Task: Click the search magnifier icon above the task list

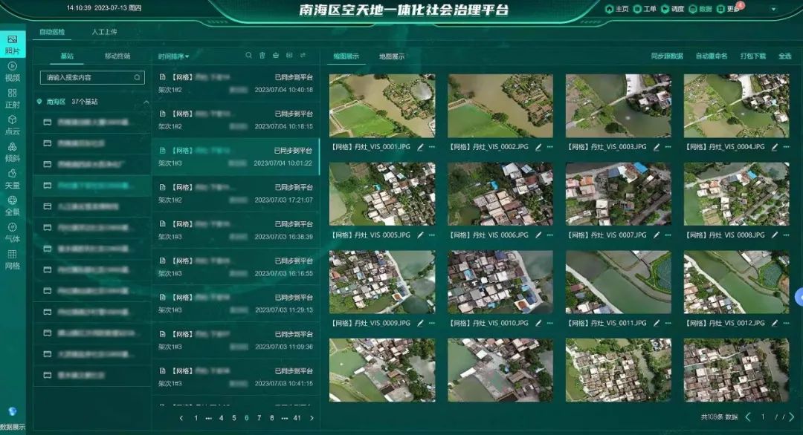Action: (249, 56)
